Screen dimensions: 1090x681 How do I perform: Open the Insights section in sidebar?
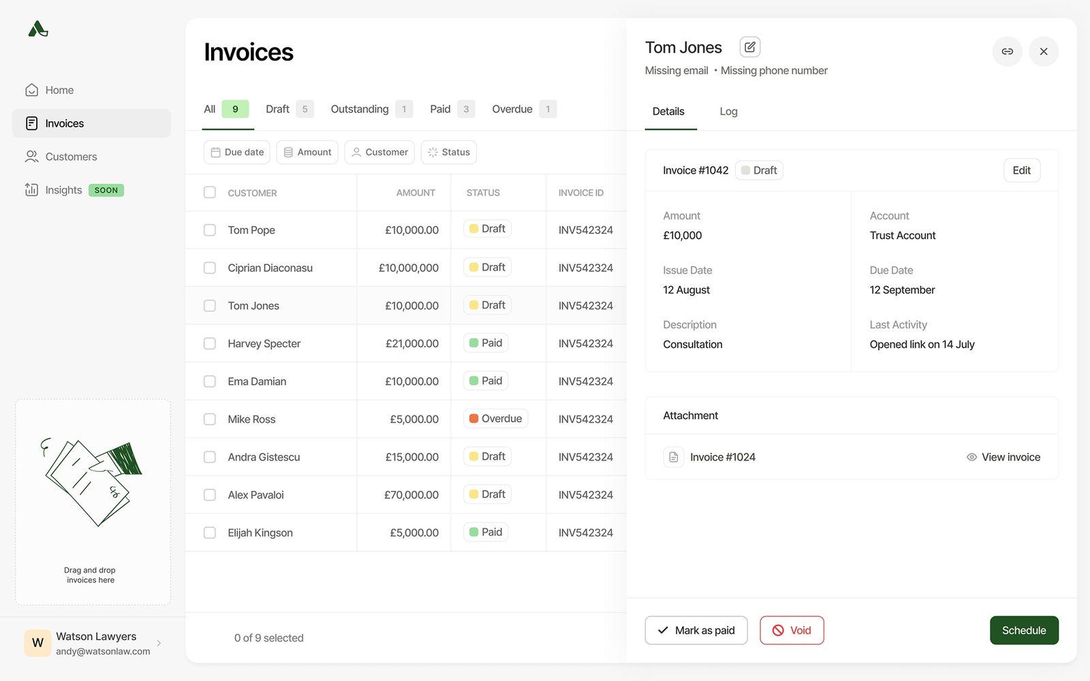point(63,190)
